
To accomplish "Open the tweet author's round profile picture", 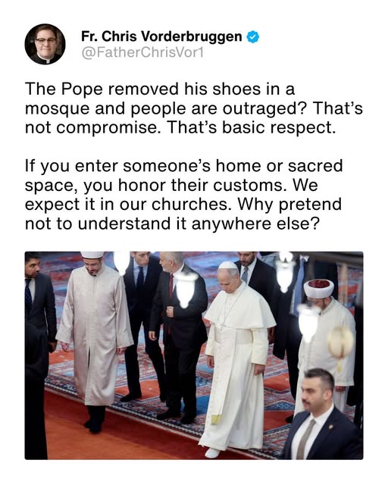I will (45, 44).
